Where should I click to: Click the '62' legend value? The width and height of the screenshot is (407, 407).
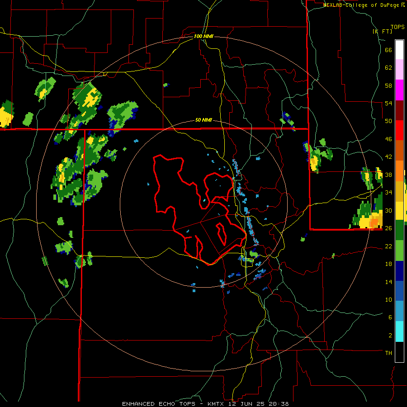pos(388,68)
